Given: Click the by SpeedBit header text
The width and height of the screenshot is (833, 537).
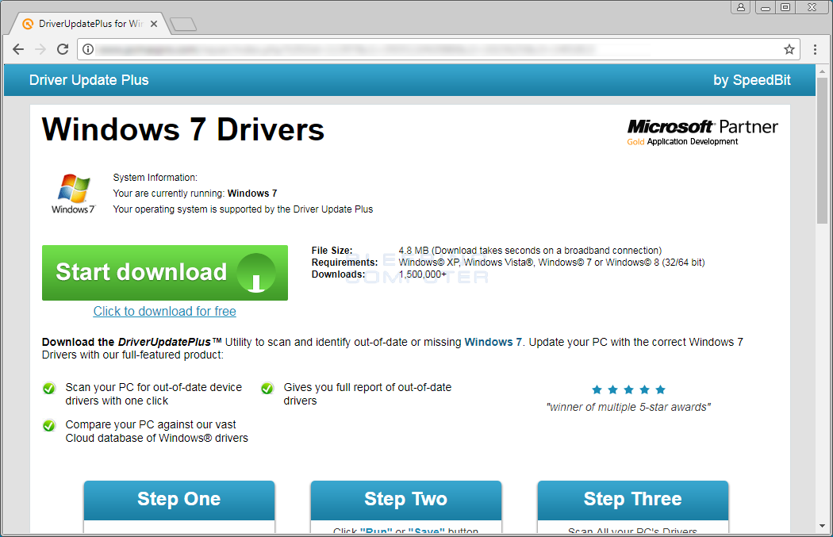Looking at the screenshot, I should pos(752,80).
